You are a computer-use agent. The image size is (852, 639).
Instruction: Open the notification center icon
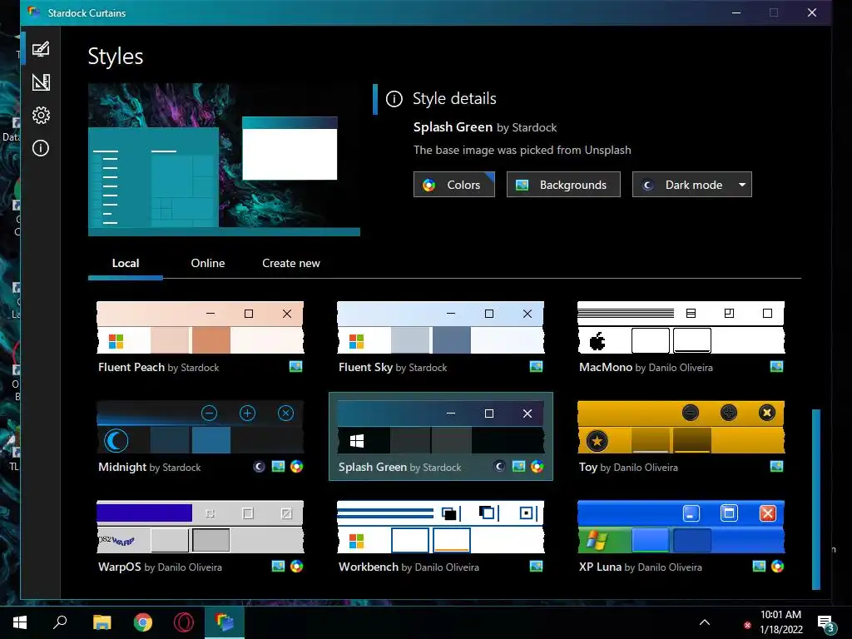[826, 623]
